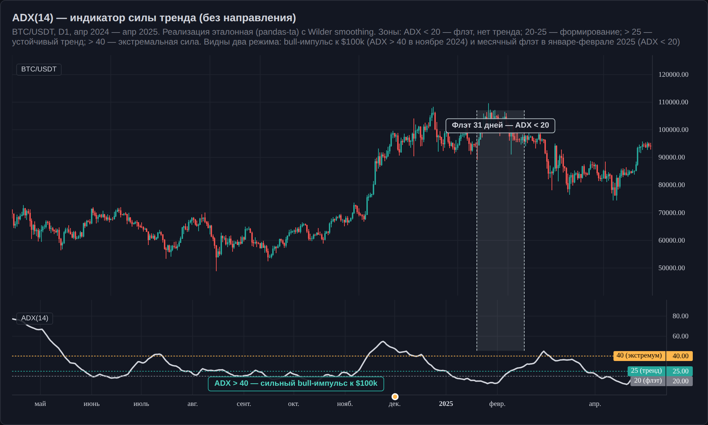Click the orange '40 (экстремум)' level label
Image resolution: width=708 pixels, height=425 pixels.
point(639,356)
